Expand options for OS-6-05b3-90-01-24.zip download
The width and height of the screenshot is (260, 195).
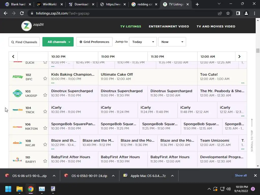[113, 176]
